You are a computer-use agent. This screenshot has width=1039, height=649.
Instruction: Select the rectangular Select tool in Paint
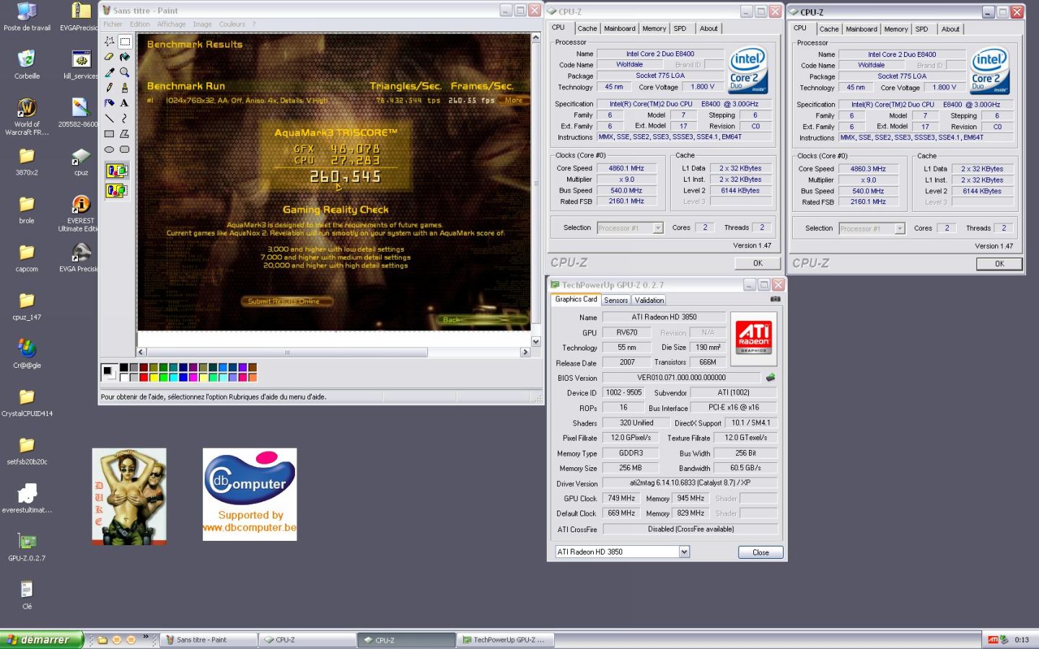(x=124, y=42)
